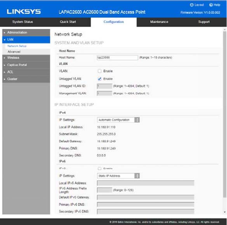This screenshot has height=225, width=227.
Task: Collapse the LAN sidebar section
Action: [x=26, y=40]
